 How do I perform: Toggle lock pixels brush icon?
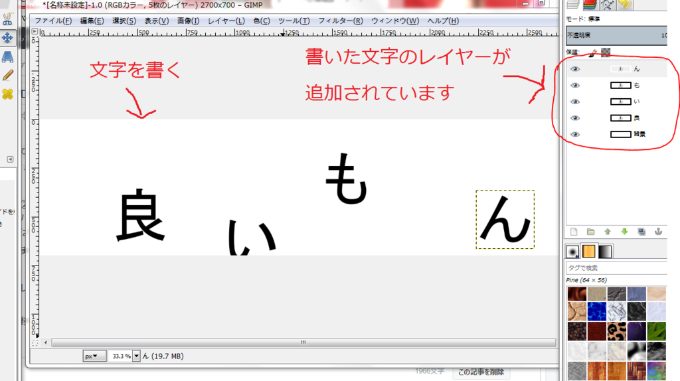pyautogui.click(x=593, y=52)
